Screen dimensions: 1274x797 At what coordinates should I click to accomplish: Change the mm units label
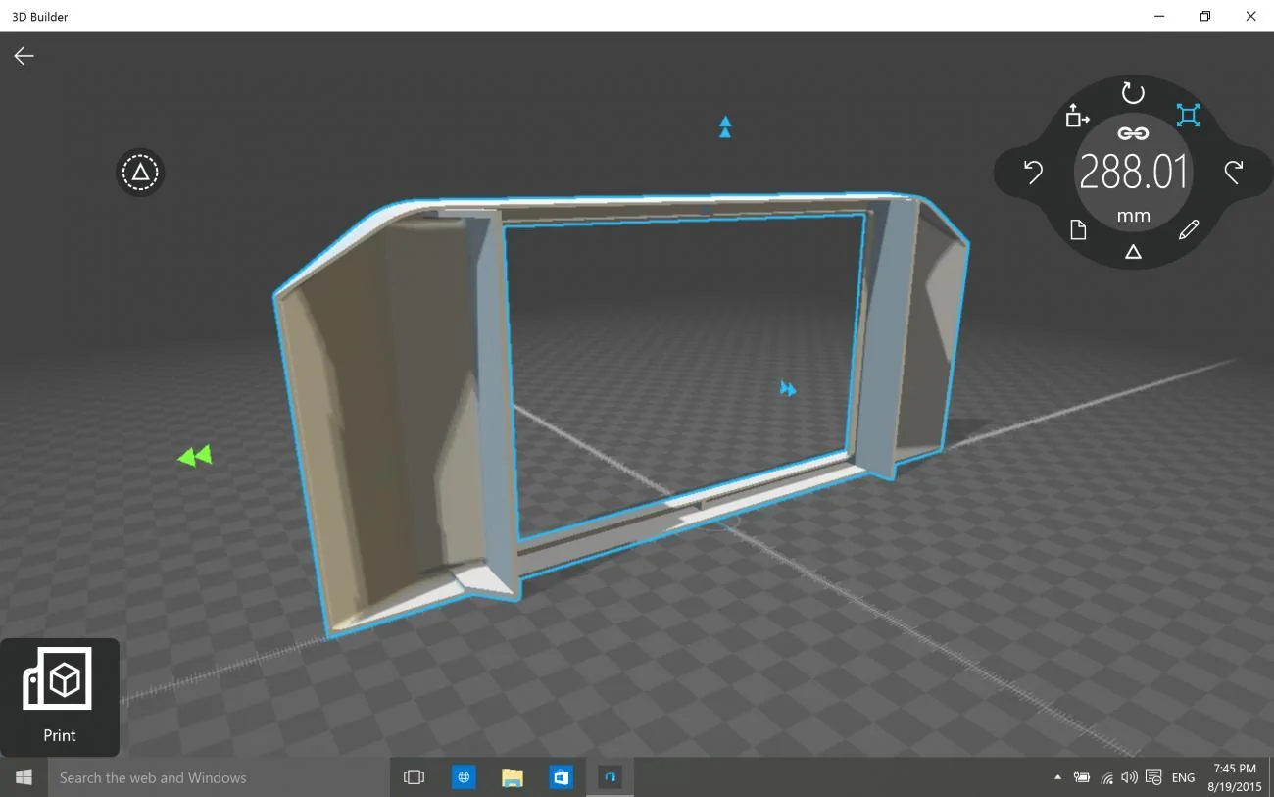point(1133,216)
